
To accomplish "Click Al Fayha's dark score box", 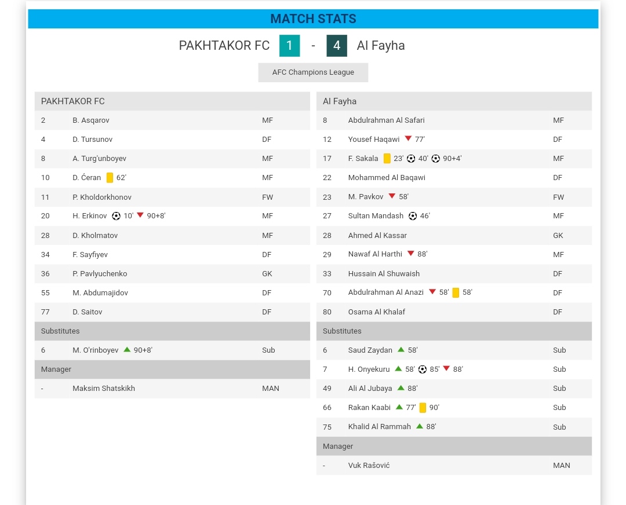I will tap(337, 46).
